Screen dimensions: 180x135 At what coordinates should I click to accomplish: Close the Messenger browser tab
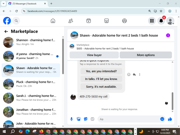click(x=45, y=4)
